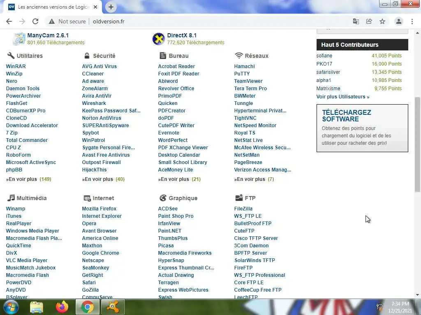Click the Multimédia music note icon
The image size is (421, 315).
[11, 198]
